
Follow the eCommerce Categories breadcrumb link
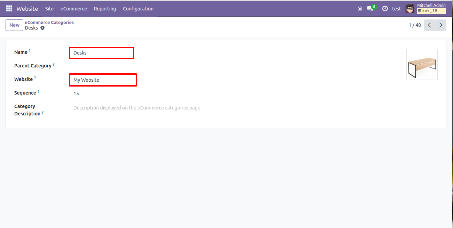[49, 22]
